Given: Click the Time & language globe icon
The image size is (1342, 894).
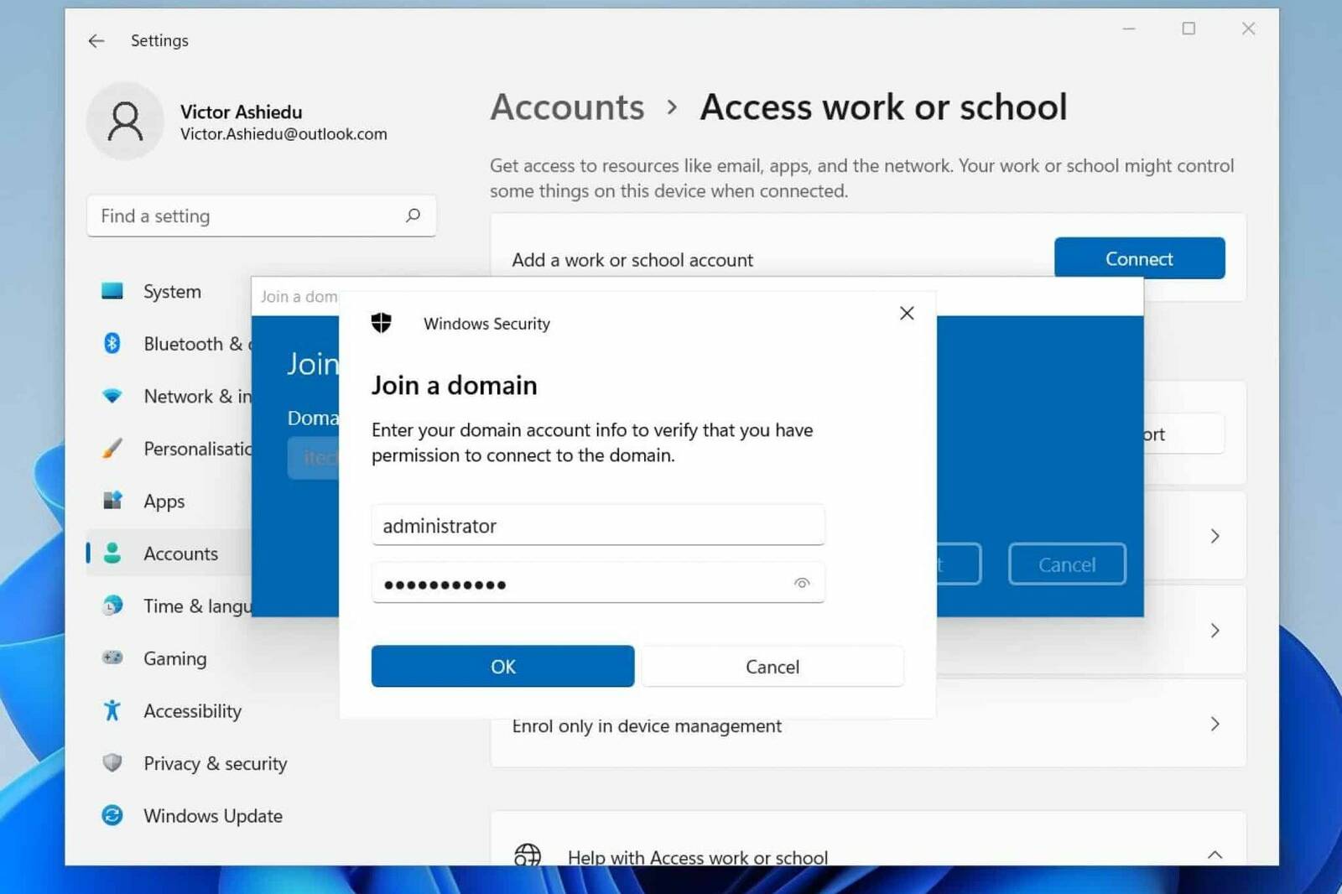Looking at the screenshot, I should (x=112, y=606).
